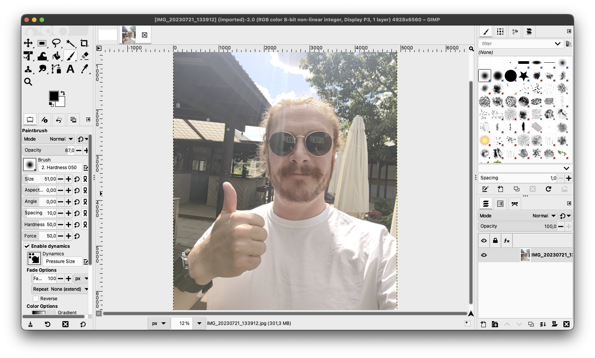Click the foreground color swatch
The height and width of the screenshot is (358, 595).
54,96
